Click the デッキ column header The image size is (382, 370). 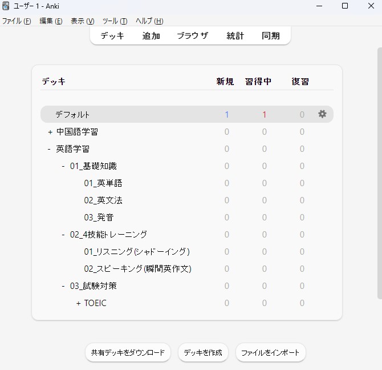[54, 81]
